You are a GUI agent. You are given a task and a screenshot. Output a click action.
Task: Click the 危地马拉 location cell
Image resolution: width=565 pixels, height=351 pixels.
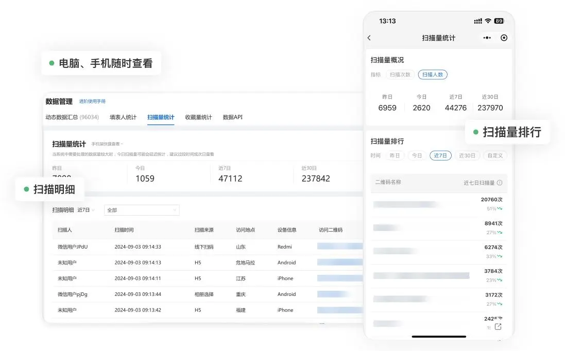click(245, 263)
